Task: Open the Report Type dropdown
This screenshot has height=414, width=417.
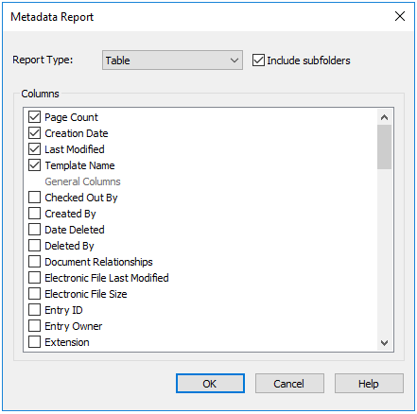Action: 172,60
